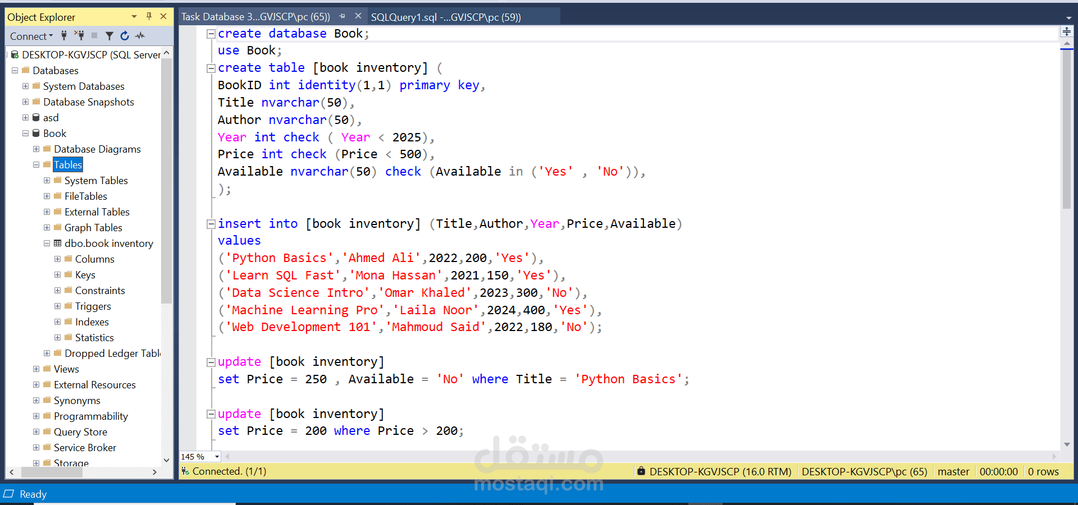The width and height of the screenshot is (1078, 505).
Task: Expand the System Databases node
Action: [x=25, y=86]
